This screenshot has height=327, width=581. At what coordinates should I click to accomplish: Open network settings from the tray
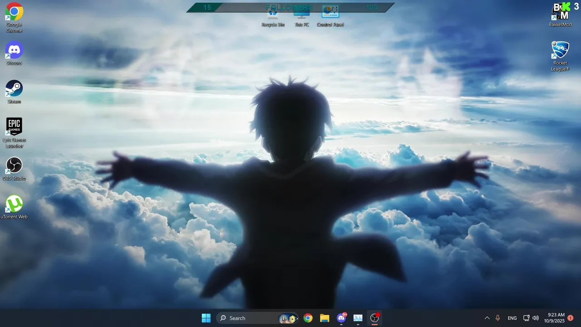click(x=527, y=318)
